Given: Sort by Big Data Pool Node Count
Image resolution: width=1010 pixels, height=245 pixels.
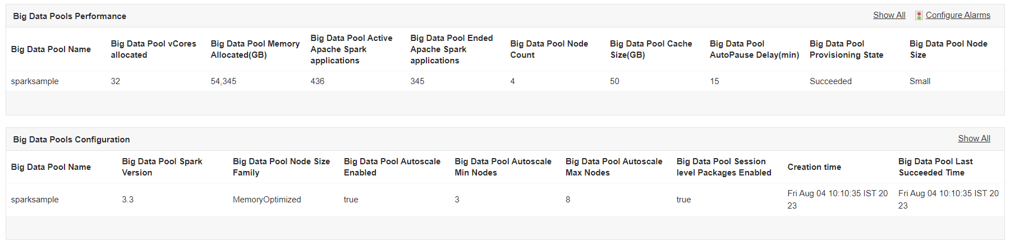Looking at the screenshot, I should point(549,49).
